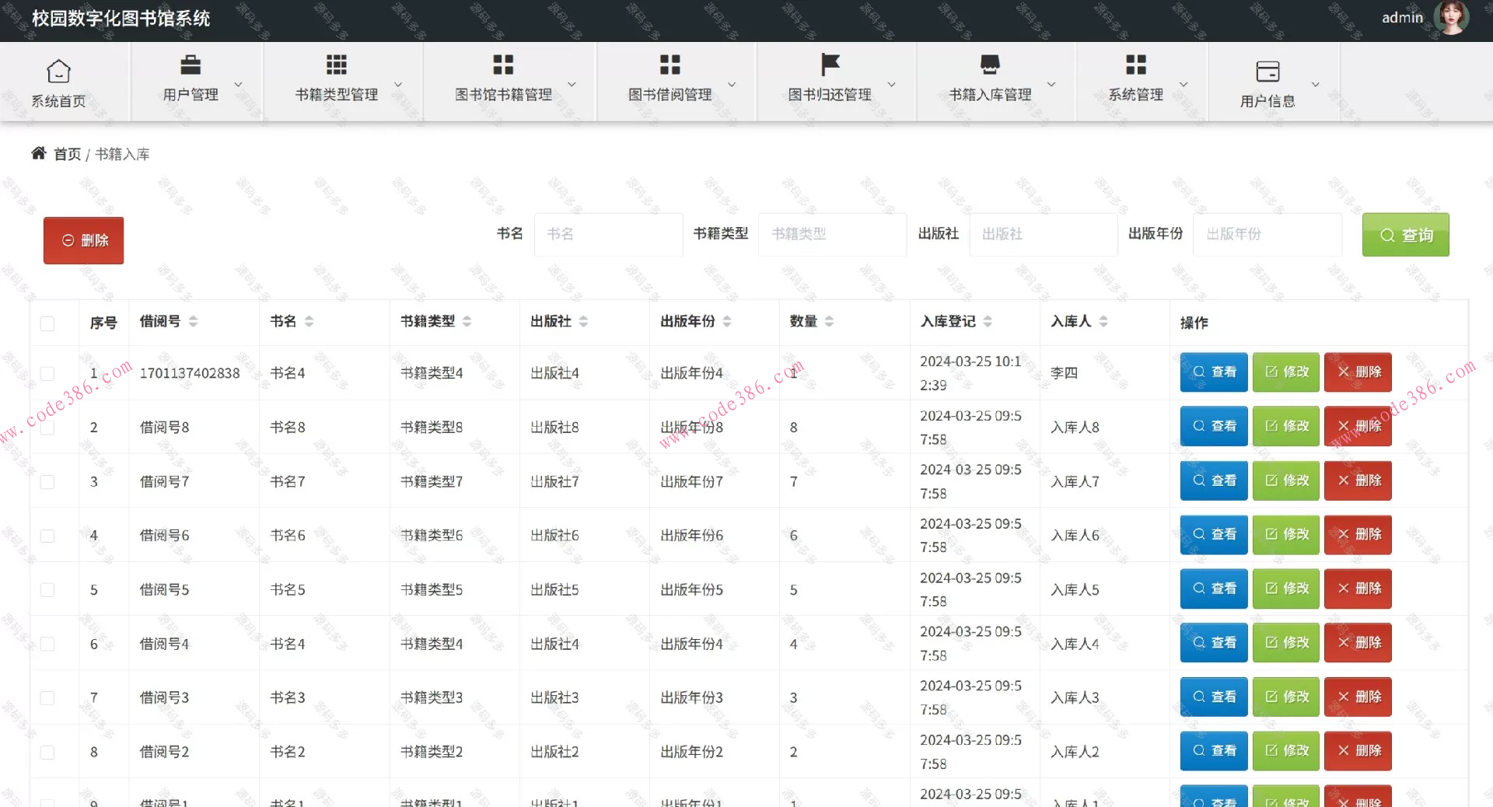Screen dimensions: 1493x807
Task: Click the red batch 删除 button
Action: tap(83, 240)
